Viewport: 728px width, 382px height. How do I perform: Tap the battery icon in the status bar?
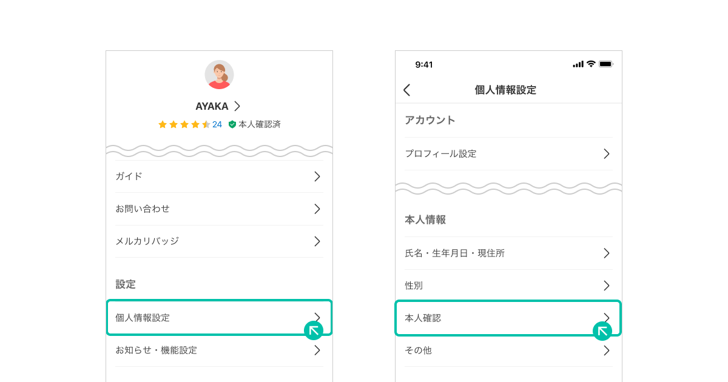[606, 64]
